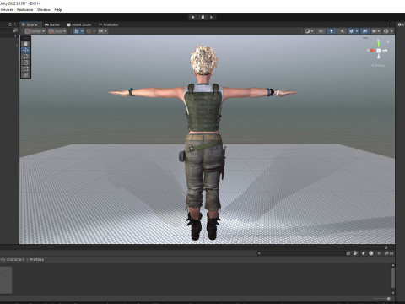405x304 pixels.
Task: Click the Scene view overlay toolbar handle
Action: (25, 38)
